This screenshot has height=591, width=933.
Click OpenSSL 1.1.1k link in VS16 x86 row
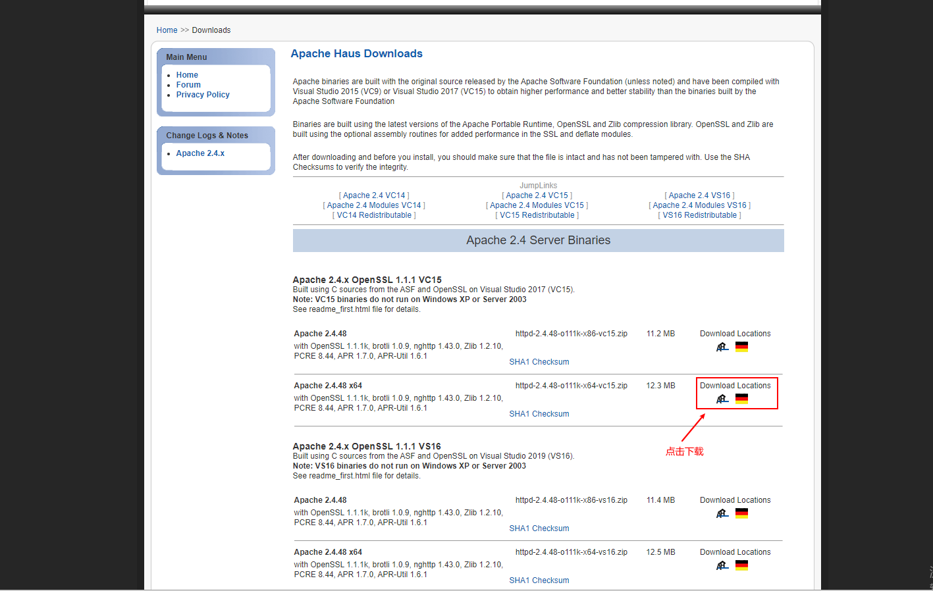tap(358, 513)
